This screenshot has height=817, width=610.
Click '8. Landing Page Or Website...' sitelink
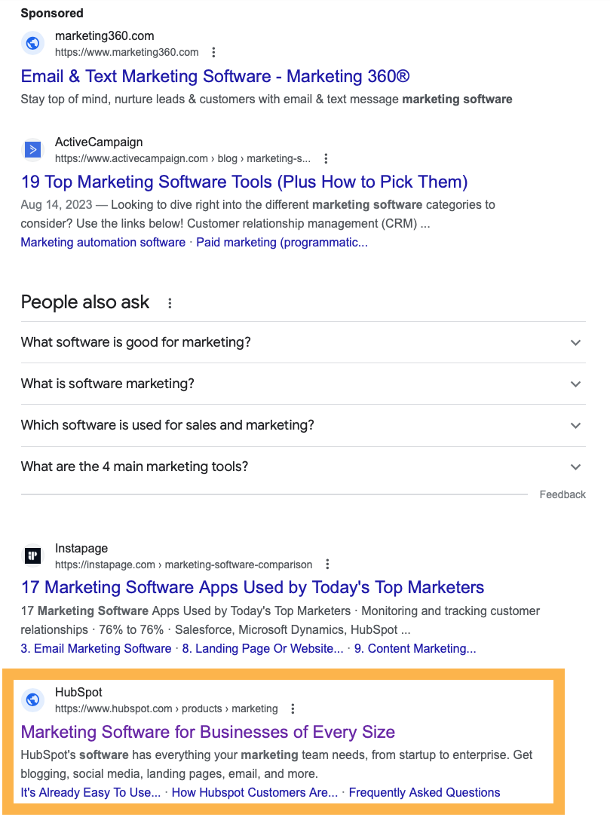pos(262,649)
